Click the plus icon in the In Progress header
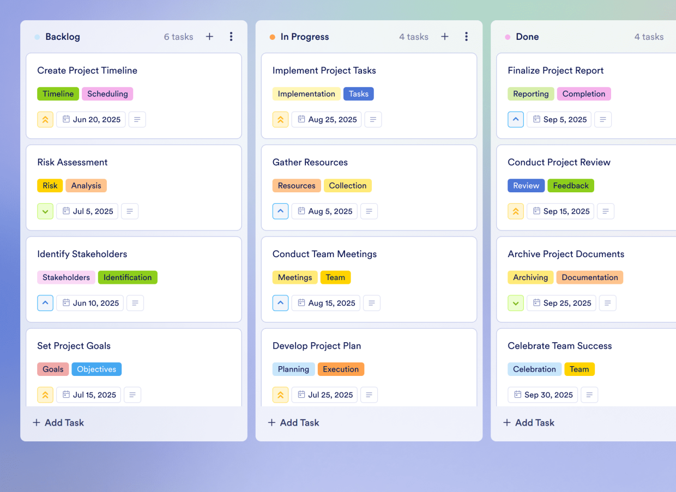This screenshot has height=492, width=676. pyautogui.click(x=445, y=37)
